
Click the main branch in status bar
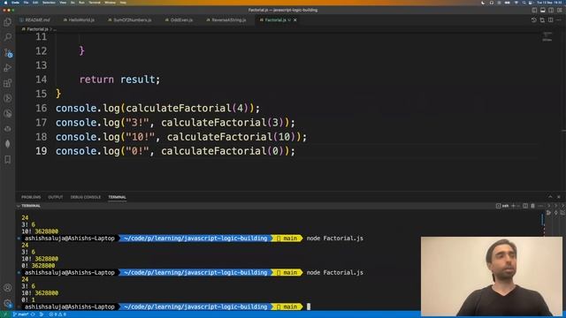click(x=21, y=314)
